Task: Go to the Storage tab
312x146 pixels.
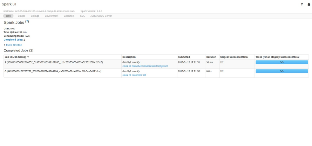Action: coord(35,16)
